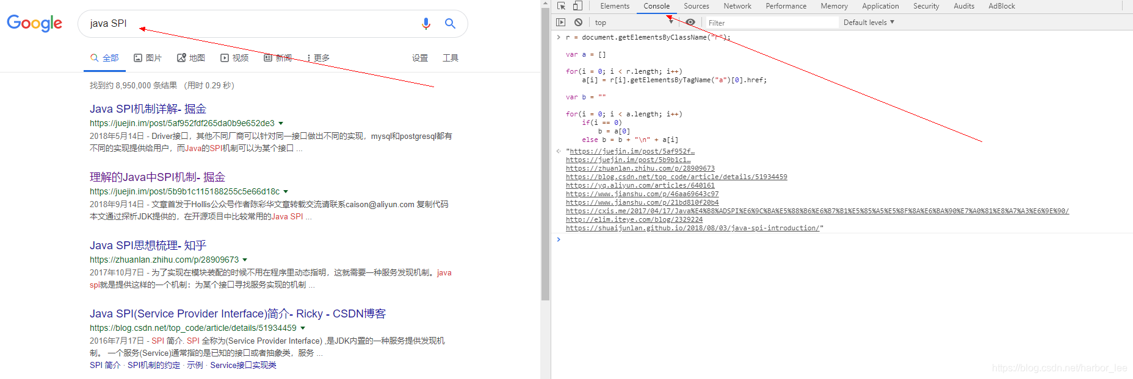Screen dimensions: 1133x379
Task: Clear the console with clear icon
Action: click(578, 23)
